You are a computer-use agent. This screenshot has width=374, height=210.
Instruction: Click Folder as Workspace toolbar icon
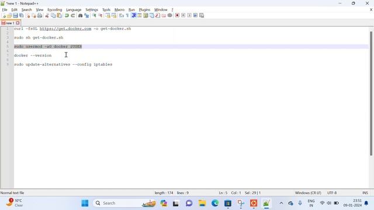pyautogui.click(x=164, y=16)
